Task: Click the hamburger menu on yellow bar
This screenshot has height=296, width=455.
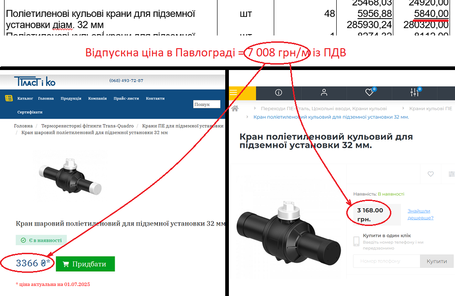Action: (x=233, y=92)
